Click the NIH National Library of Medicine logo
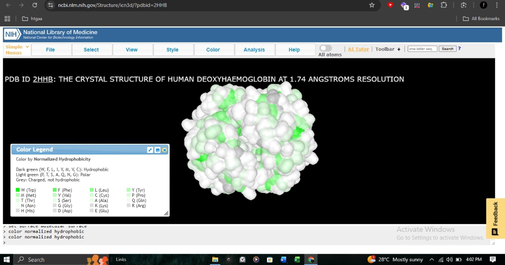505x265 pixels. pos(50,34)
